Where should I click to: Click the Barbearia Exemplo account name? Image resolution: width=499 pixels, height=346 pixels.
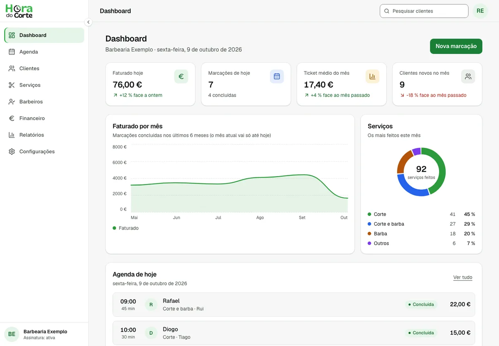click(x=45, y=331)
